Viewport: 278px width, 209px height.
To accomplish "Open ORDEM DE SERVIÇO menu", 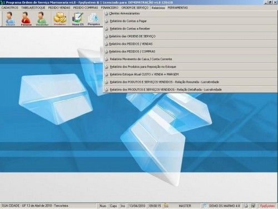I will tap(135, 8).
